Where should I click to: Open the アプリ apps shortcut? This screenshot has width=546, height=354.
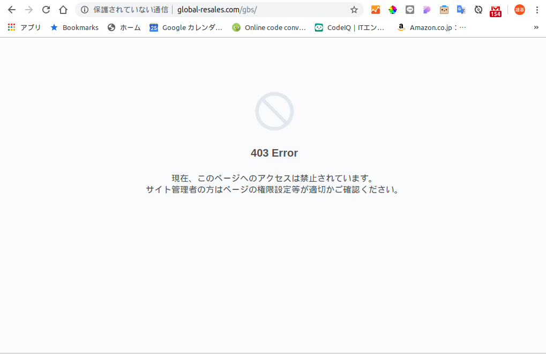(x=25, y=27)
